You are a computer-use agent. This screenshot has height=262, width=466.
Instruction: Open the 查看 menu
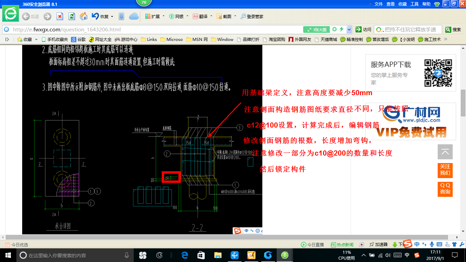[391, 4]
